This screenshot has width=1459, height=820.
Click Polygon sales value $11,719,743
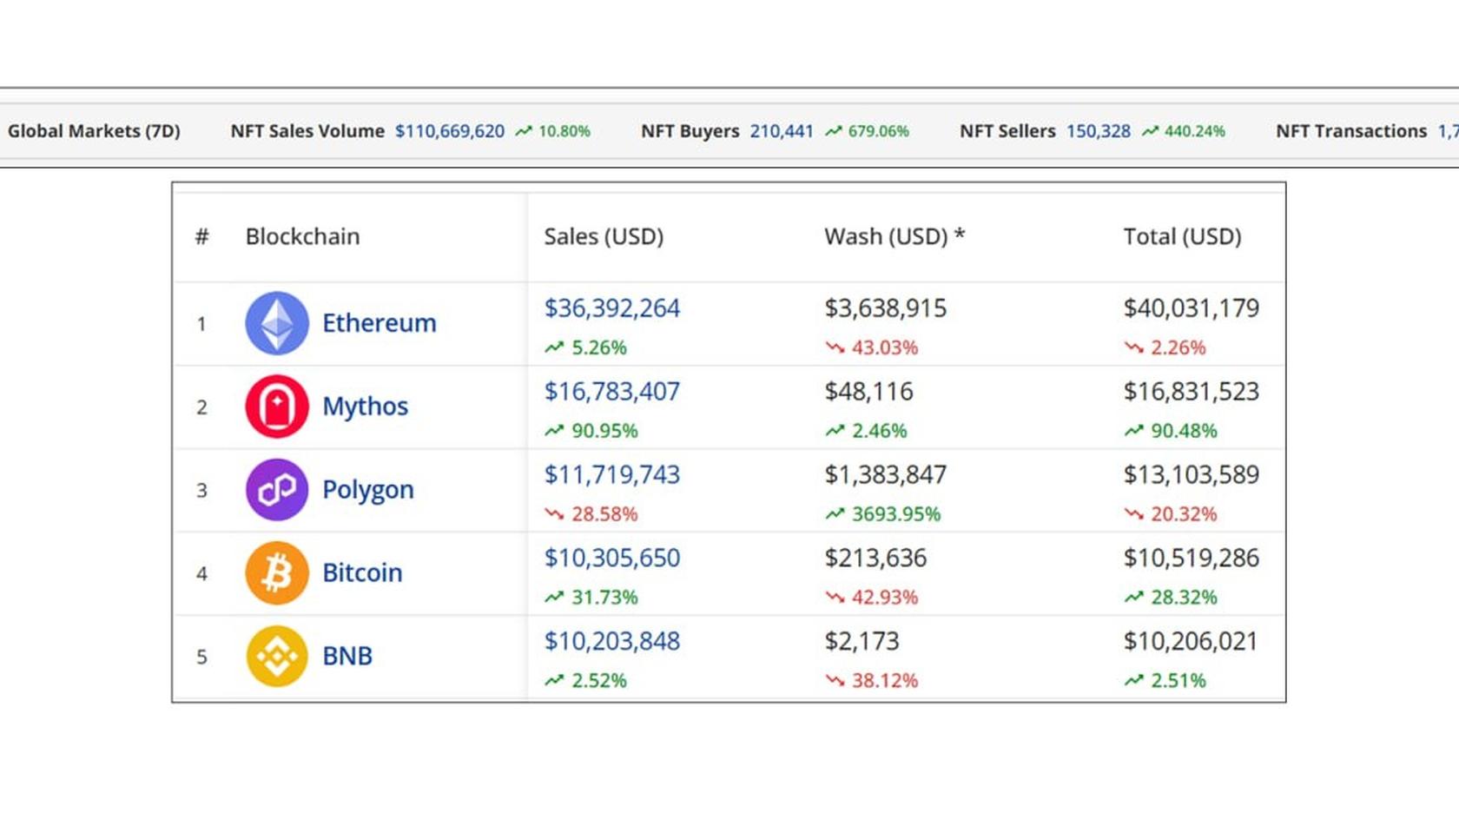click(612, 475)
